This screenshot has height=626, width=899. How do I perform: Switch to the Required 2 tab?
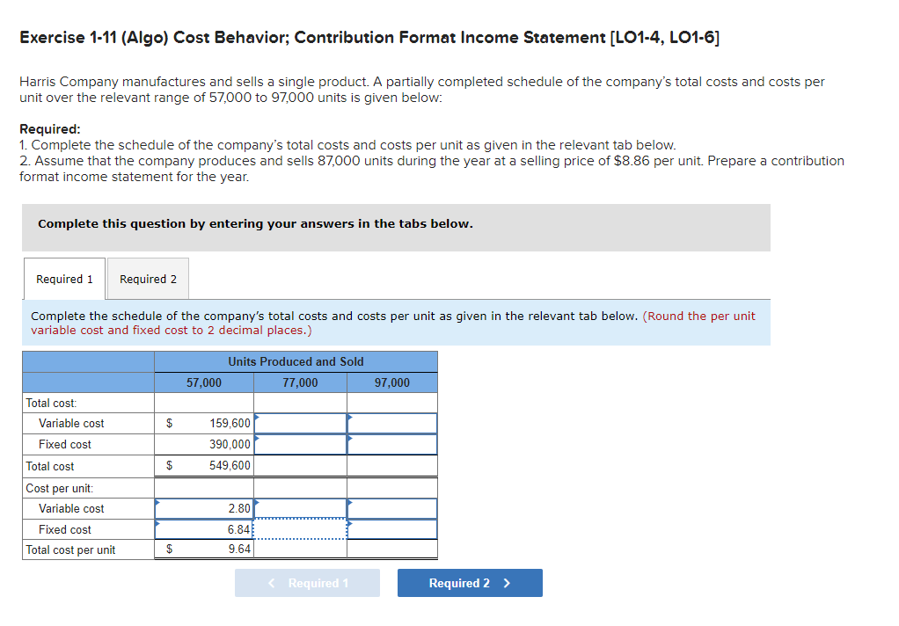[x=147, y=278]
